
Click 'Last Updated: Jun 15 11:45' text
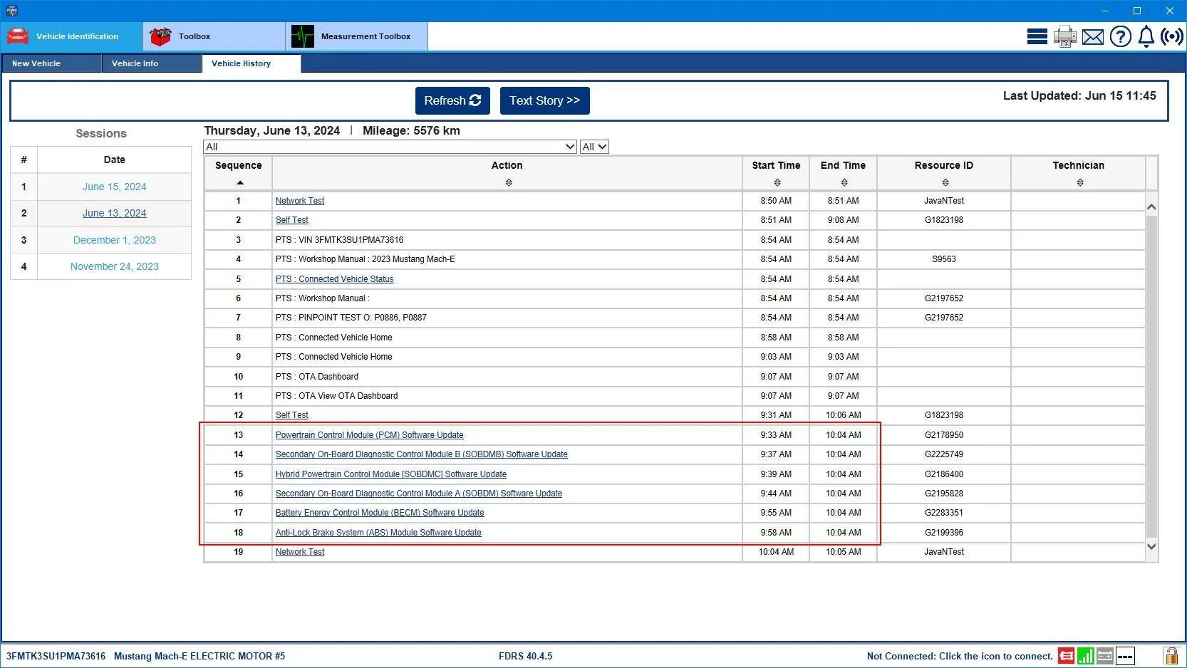click(1079, 95)
